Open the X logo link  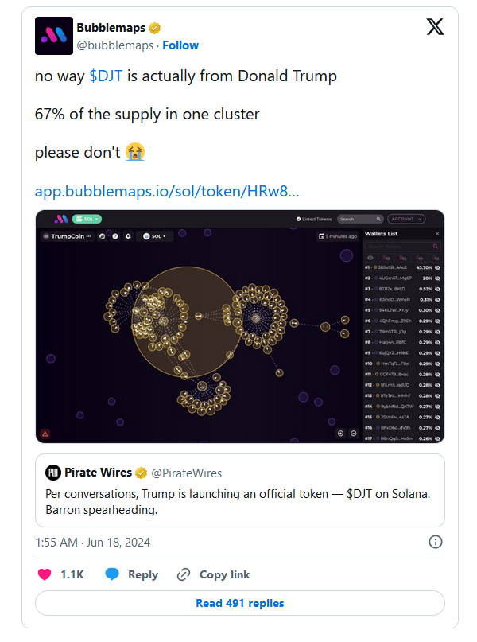point(435,27)
